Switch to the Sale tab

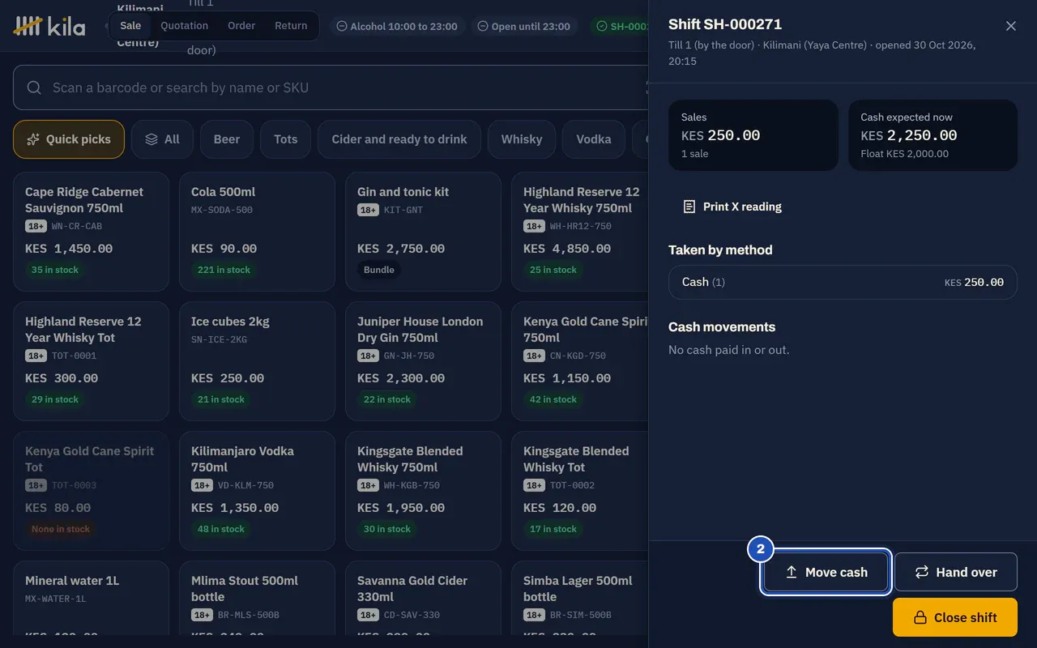130,25
